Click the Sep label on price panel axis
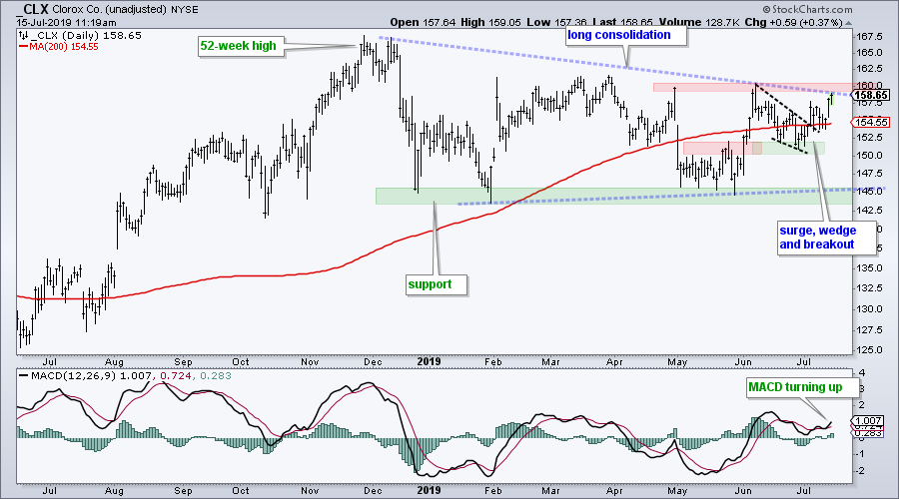This screenshot has width=899, height=499. 183,362
